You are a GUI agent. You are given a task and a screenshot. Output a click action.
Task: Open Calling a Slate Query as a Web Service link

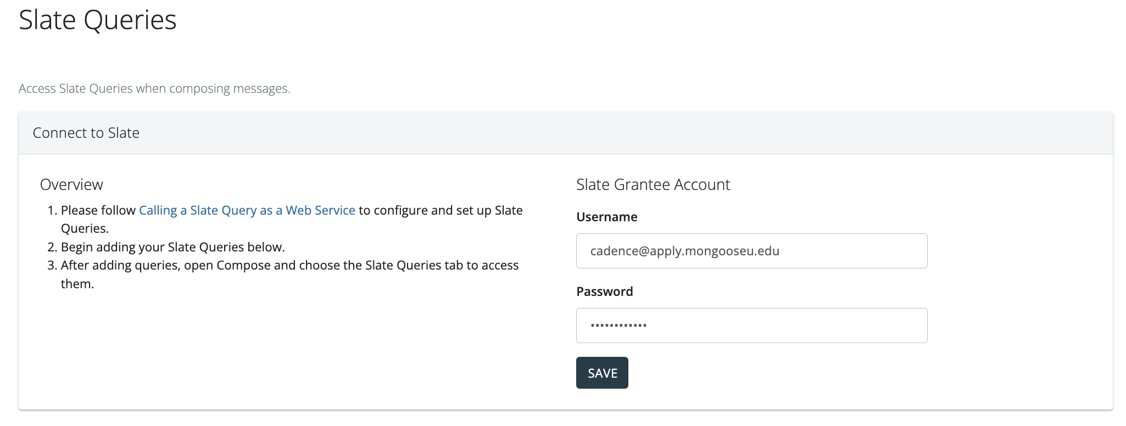247,210
